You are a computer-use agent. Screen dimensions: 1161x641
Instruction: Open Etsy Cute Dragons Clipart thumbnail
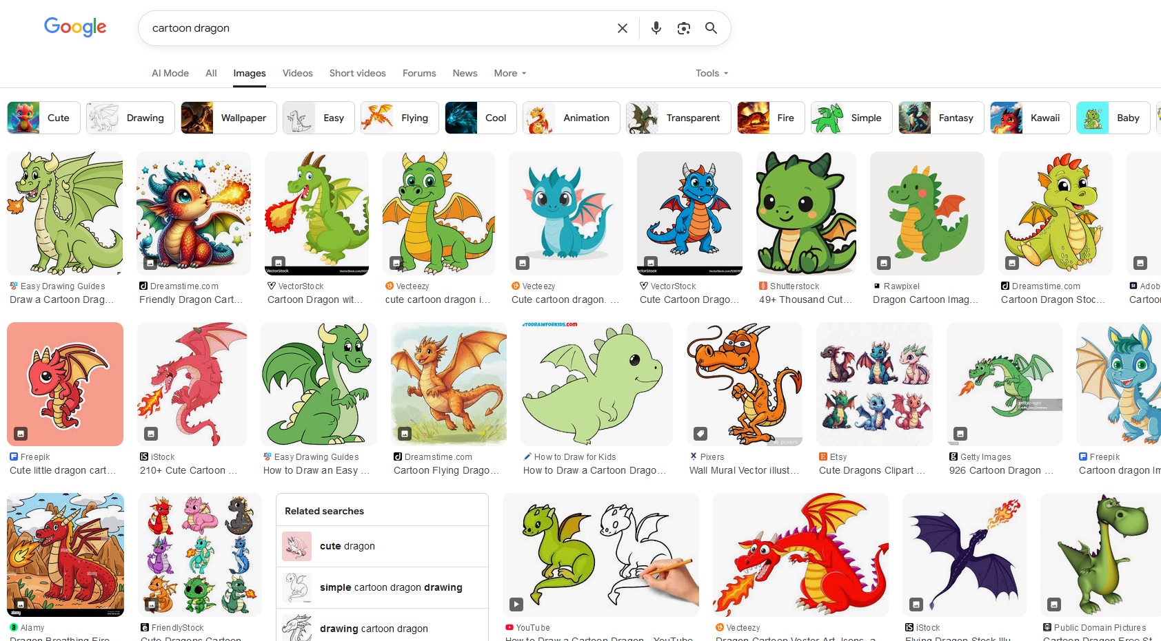point(875,384)
